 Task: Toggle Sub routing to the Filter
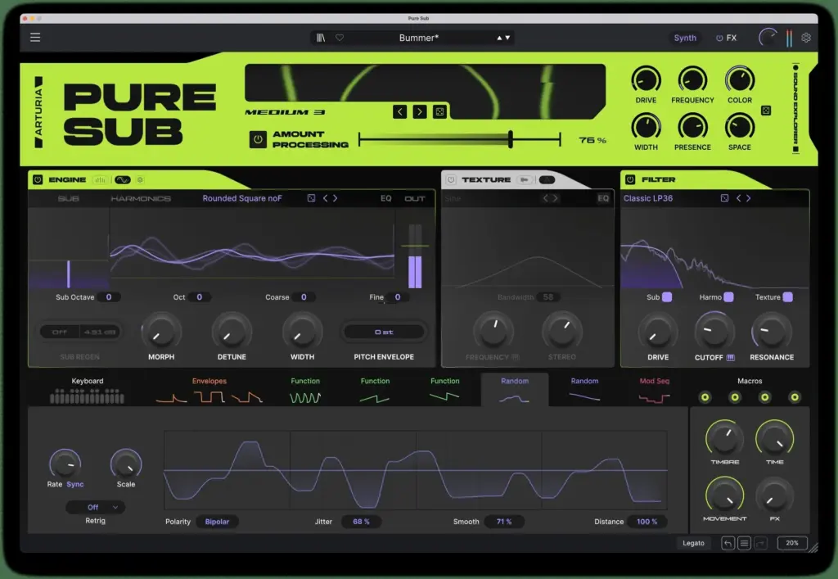click(x=667, y=297)
